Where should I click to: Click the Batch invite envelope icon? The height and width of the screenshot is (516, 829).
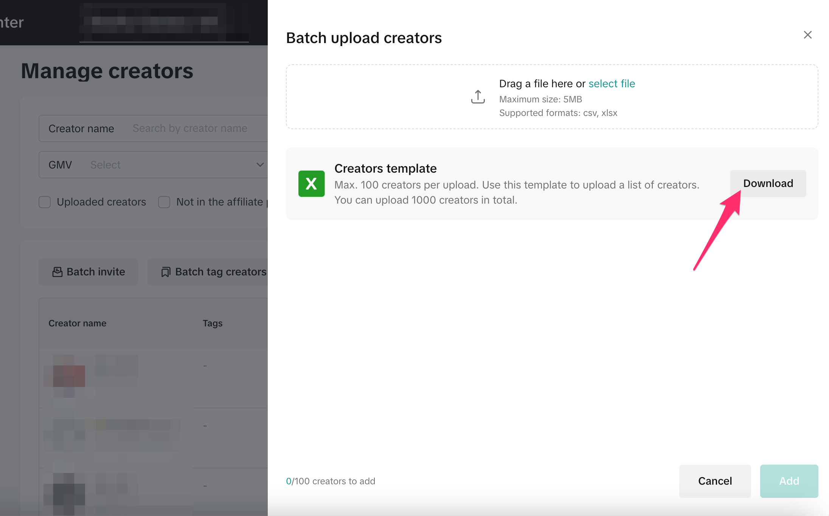click(57, 272)
